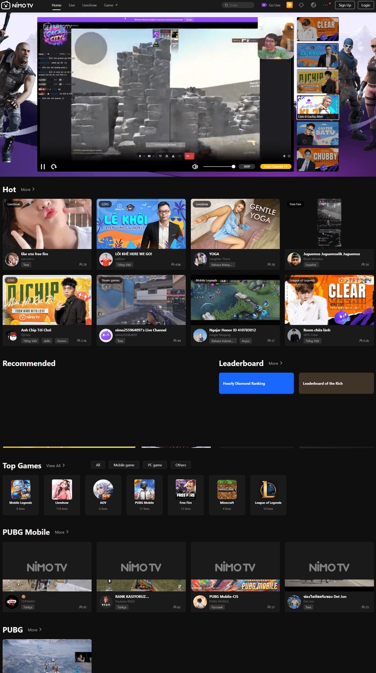Click the Nimo TV logo

coord(17,5)
